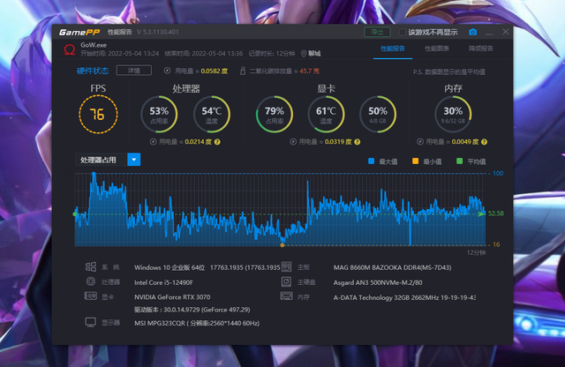Click the CPU usage 53% gauge
Viewport: 565px width, 367px height.
159,114
